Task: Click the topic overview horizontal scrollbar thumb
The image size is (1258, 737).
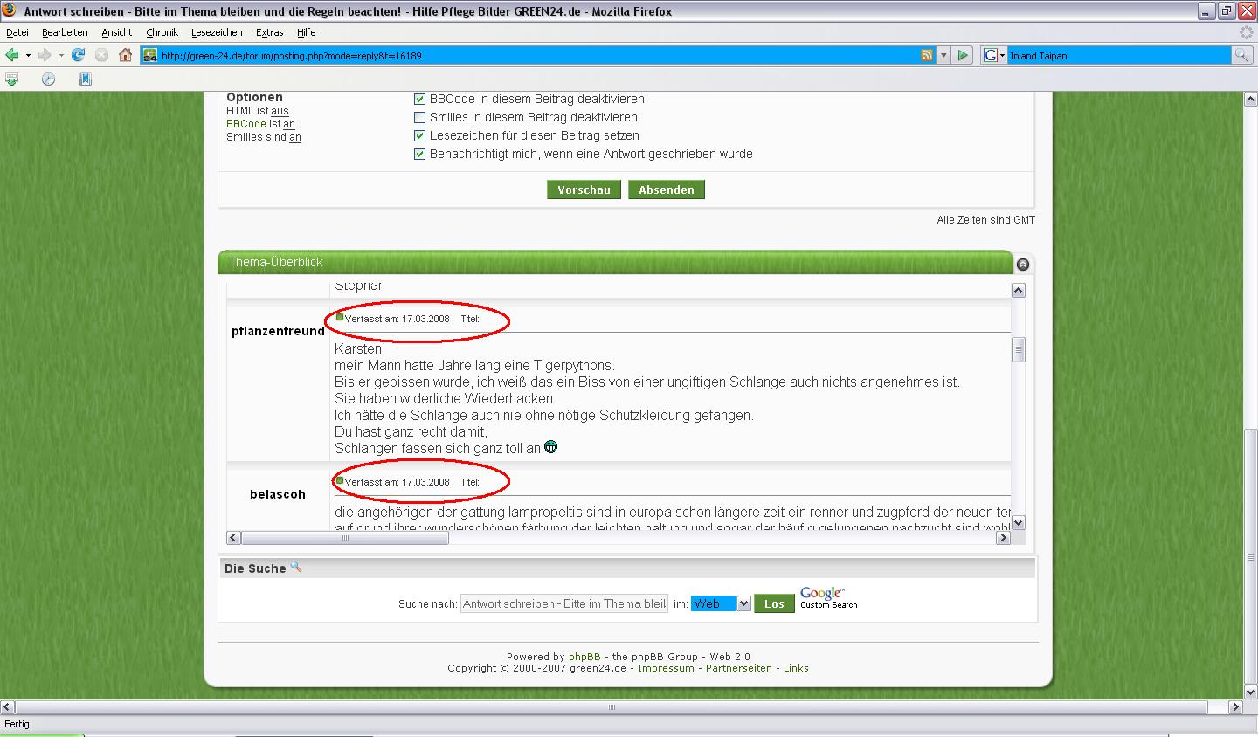Action: [x=344, y=538]
